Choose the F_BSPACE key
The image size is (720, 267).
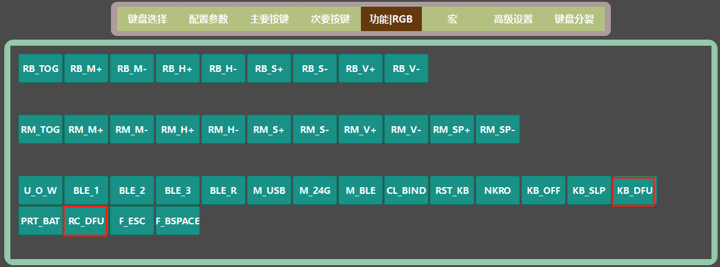[x=177, y=221]
